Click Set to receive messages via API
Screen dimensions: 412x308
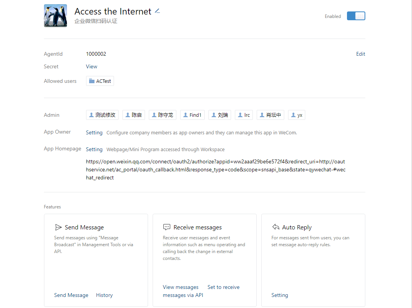coord(223,287)
